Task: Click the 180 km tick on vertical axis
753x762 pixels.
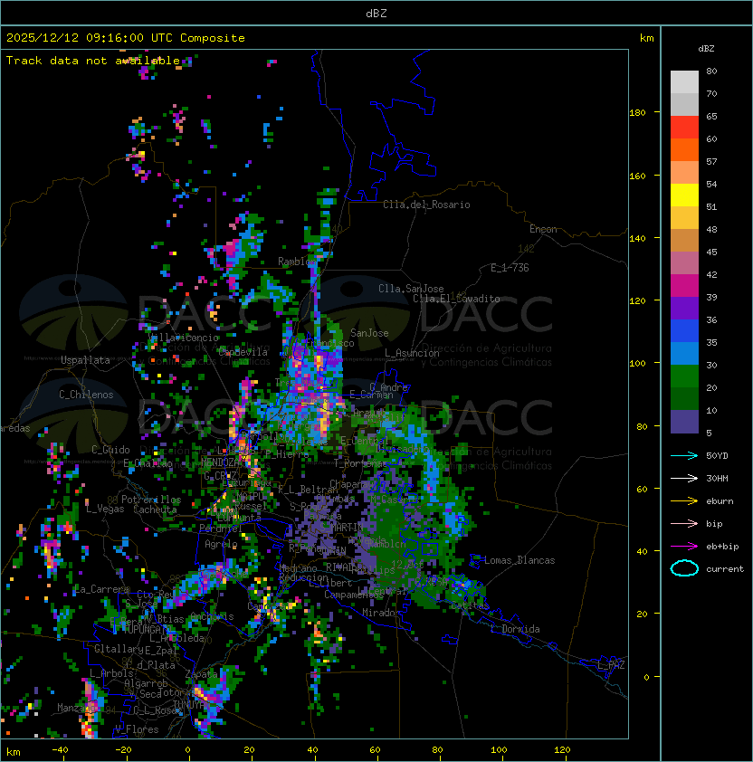Action: coord(637,113)
